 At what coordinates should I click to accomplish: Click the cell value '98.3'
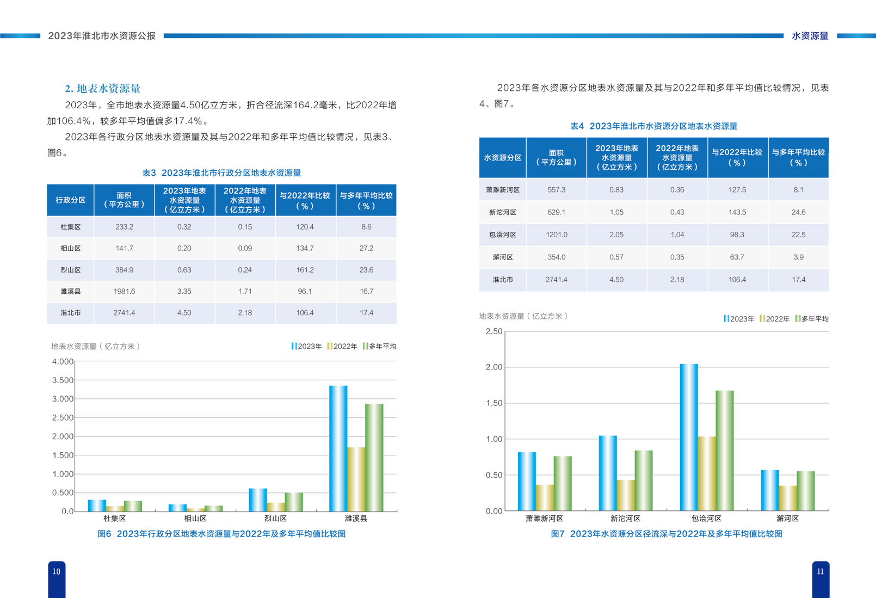(x=737, y=235)
